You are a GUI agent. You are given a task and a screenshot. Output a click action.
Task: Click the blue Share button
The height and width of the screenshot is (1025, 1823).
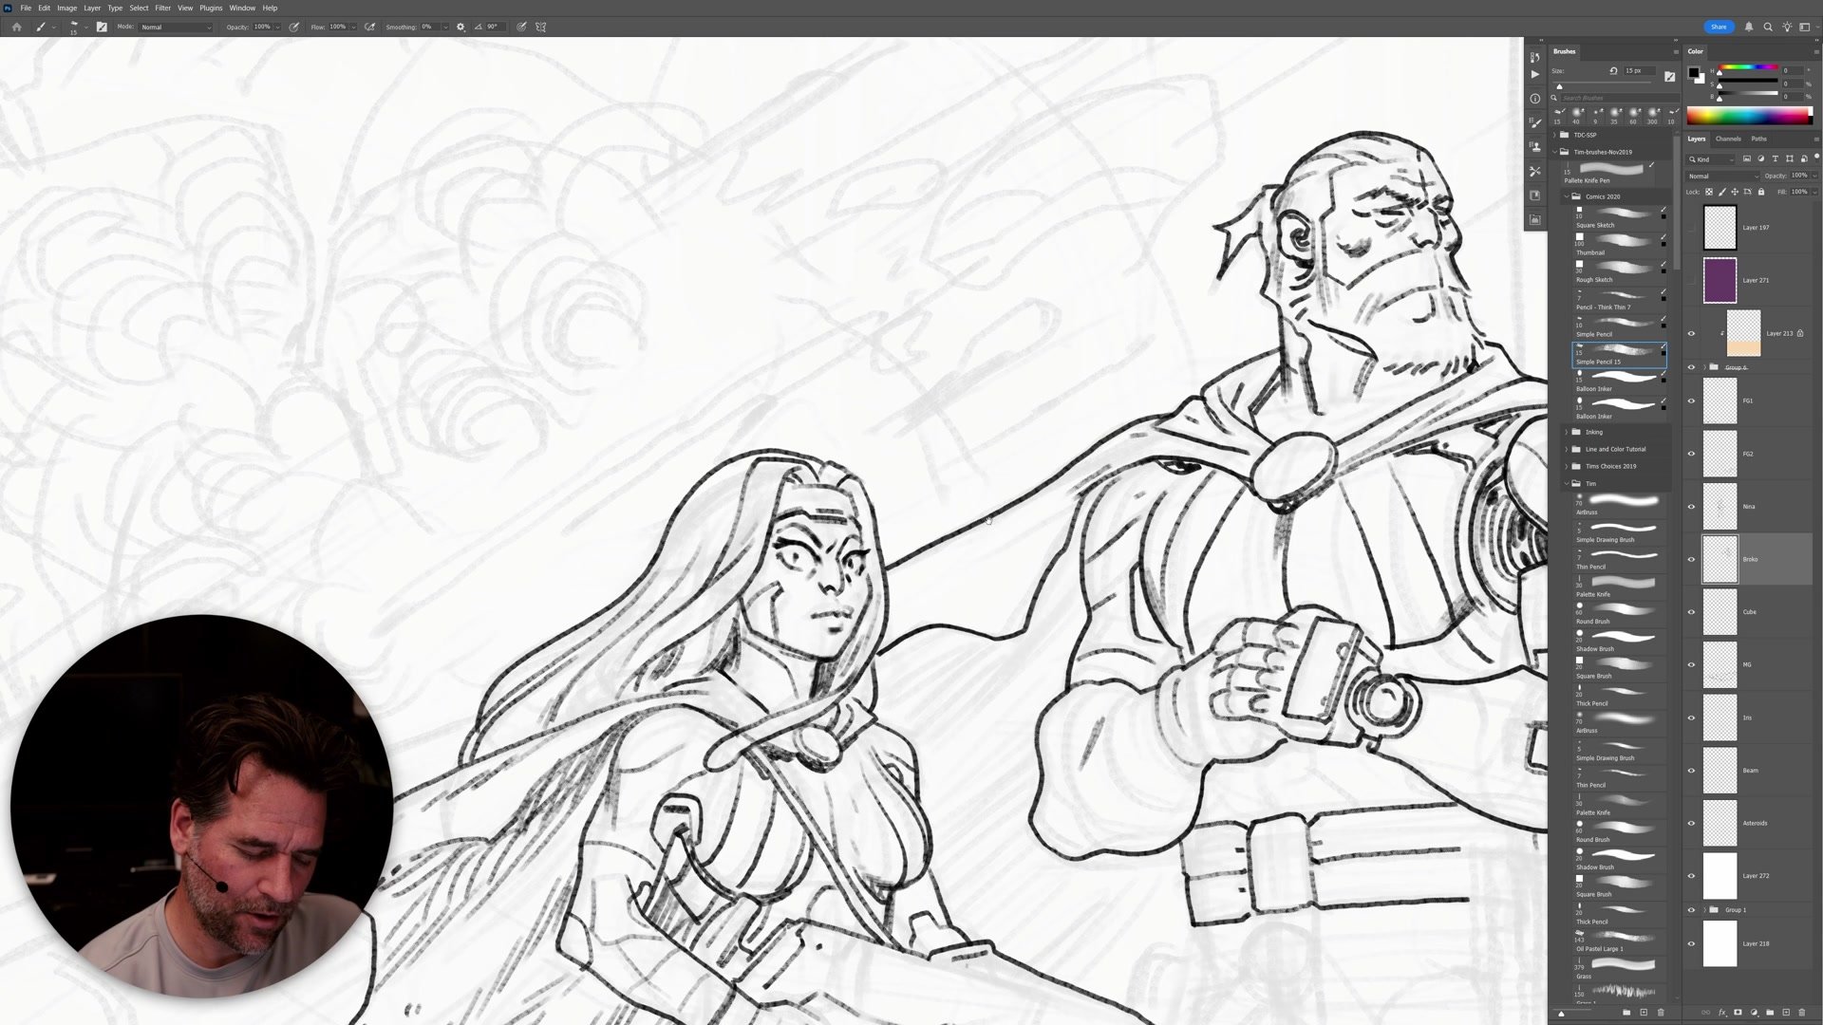pos(1719,27)
